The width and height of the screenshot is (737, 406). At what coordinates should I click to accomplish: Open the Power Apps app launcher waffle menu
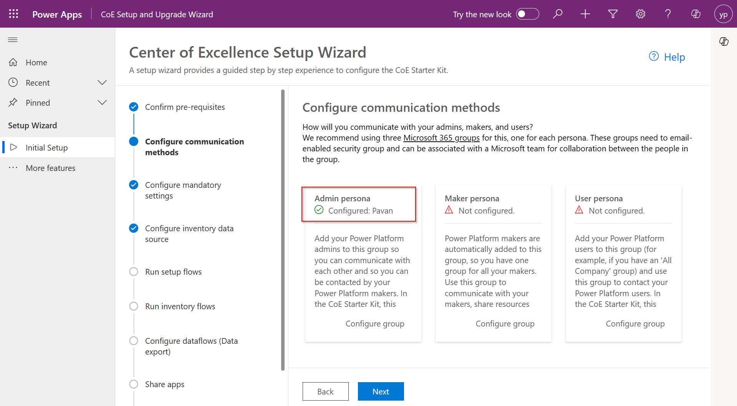(x=13, y=14)
